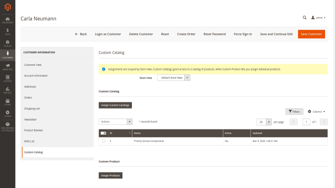Click the previous page arrow
Screen dimensions: 335x188
[294, 122]
